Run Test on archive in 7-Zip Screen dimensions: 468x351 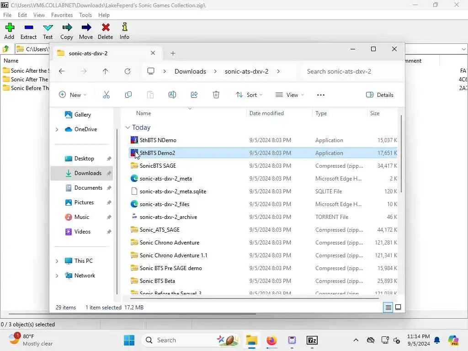coord(48,31)
